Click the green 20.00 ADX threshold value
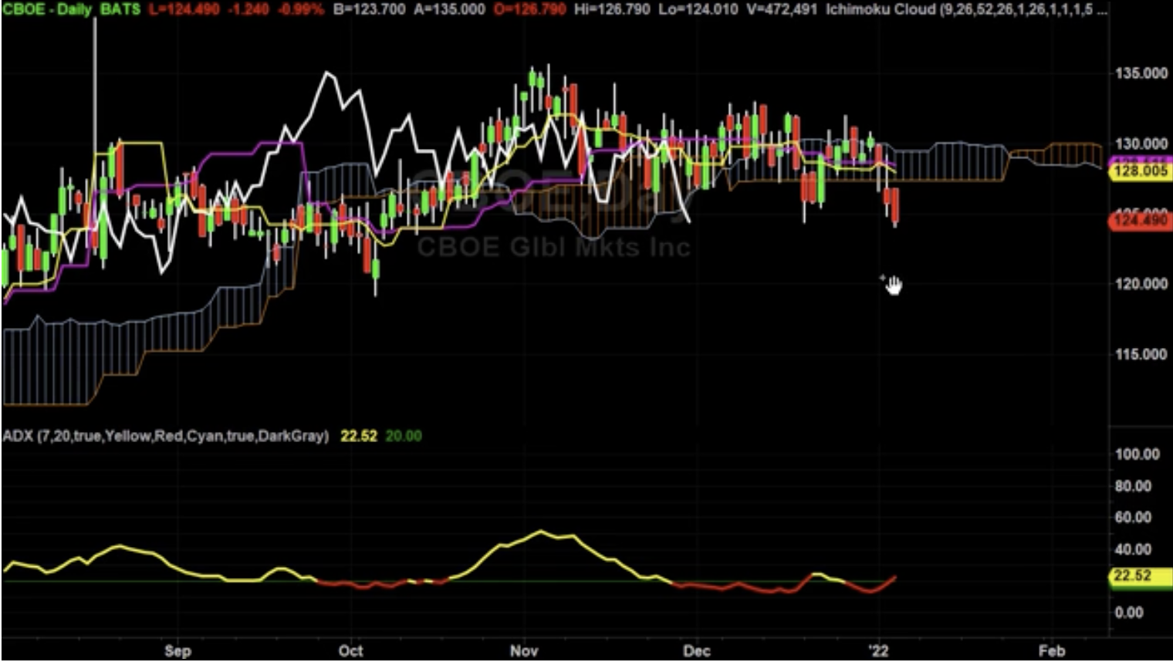Viewport: 1173px width, 662px height. coord(404,435)
